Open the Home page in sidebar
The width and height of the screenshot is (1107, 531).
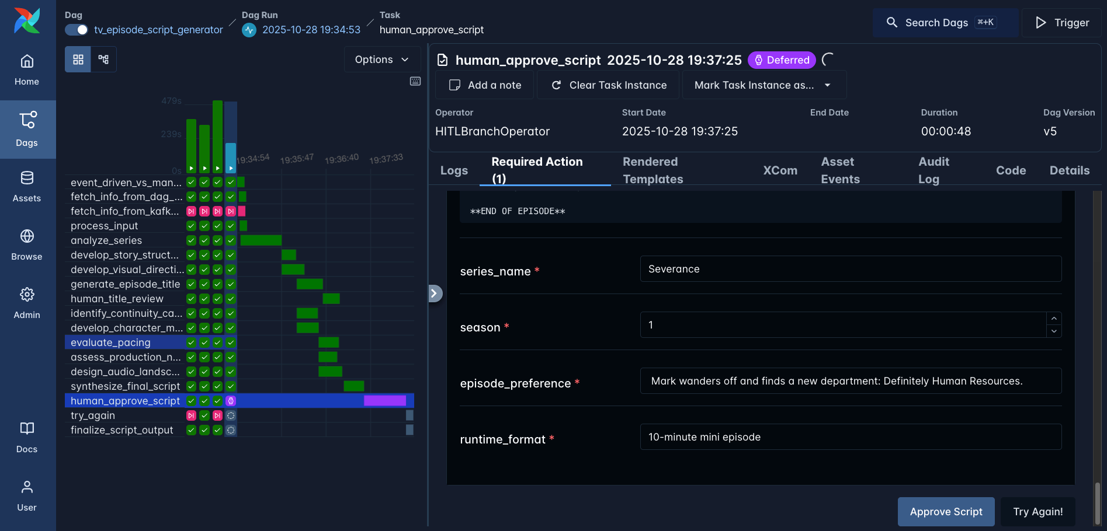27,70
